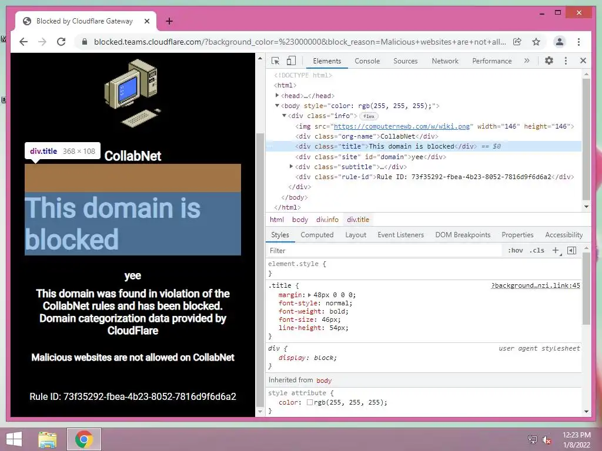This screenshot has width=602, height=451.
Task: Open the Chrome profile avatar
Action: (x=560, y=42)
